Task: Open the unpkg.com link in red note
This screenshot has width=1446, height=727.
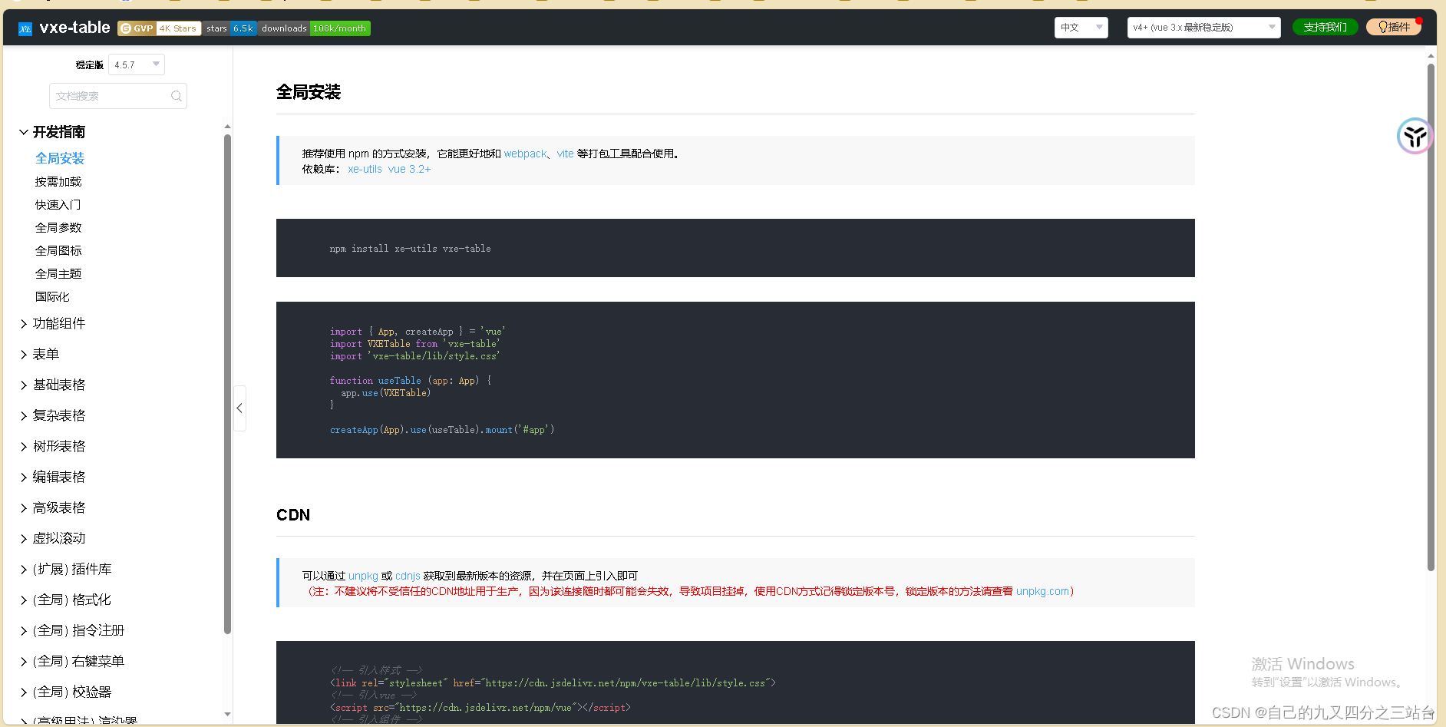Action: (x=1043, y=591)
